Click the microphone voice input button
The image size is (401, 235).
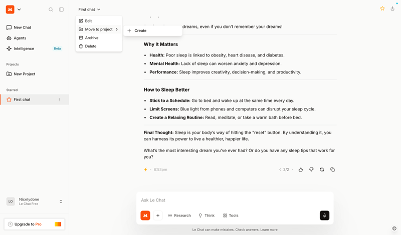[x=324, y=215]
